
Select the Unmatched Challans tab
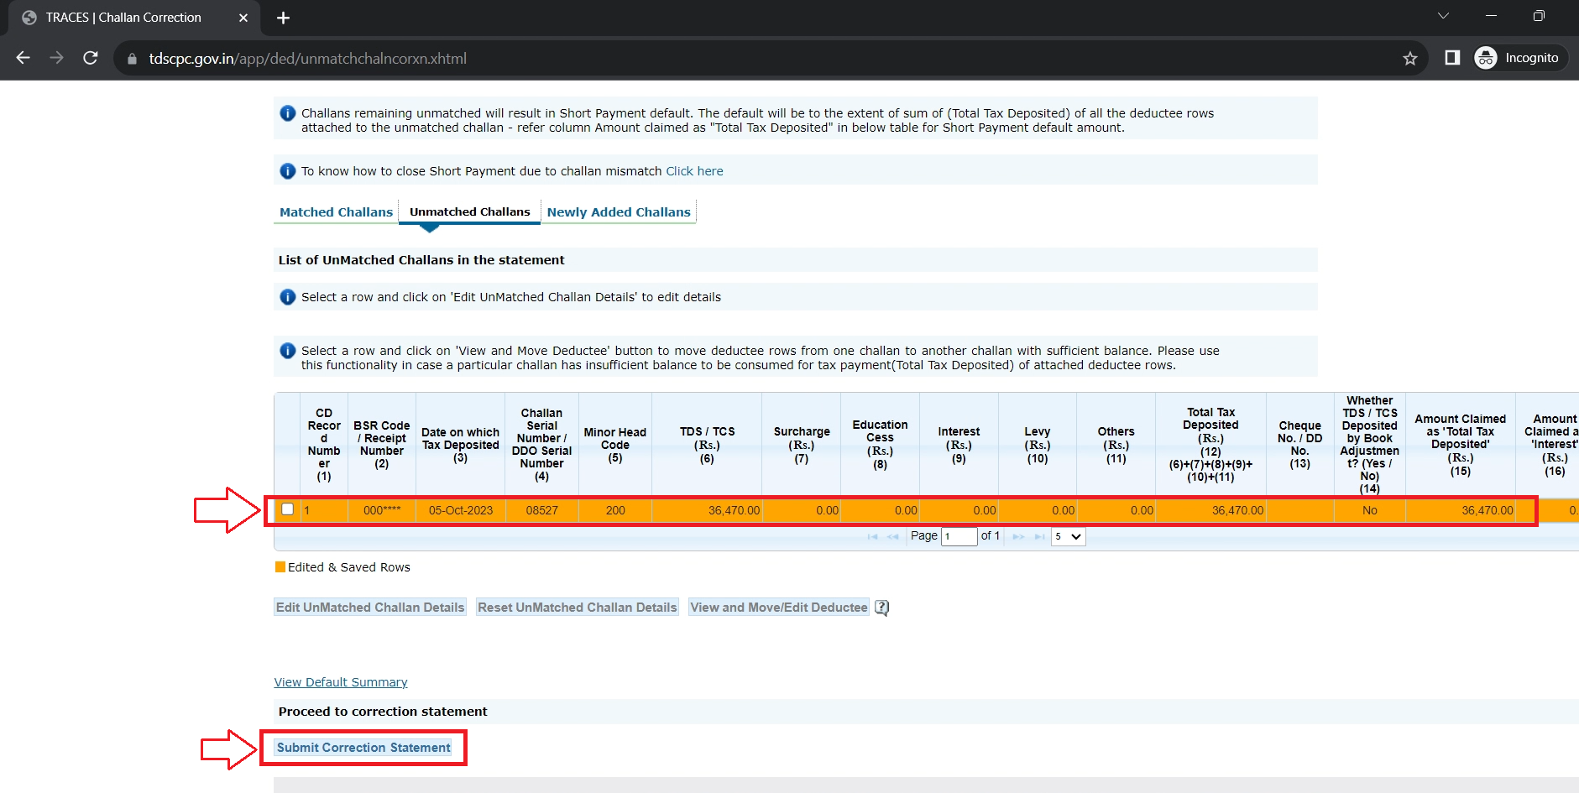[x=469, y=212]
